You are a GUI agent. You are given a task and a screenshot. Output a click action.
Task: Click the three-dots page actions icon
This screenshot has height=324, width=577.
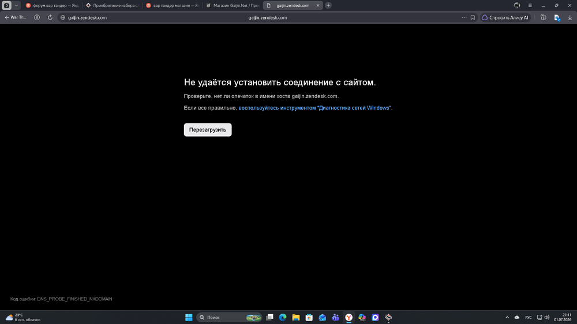point(464,17)
